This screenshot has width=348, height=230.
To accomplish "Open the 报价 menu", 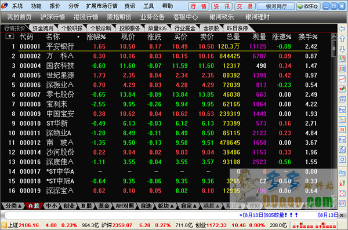I will click(55, 6).
